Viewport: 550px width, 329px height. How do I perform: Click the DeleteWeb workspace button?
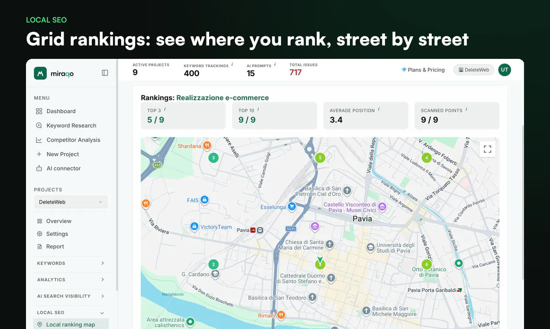pos(474,70)
